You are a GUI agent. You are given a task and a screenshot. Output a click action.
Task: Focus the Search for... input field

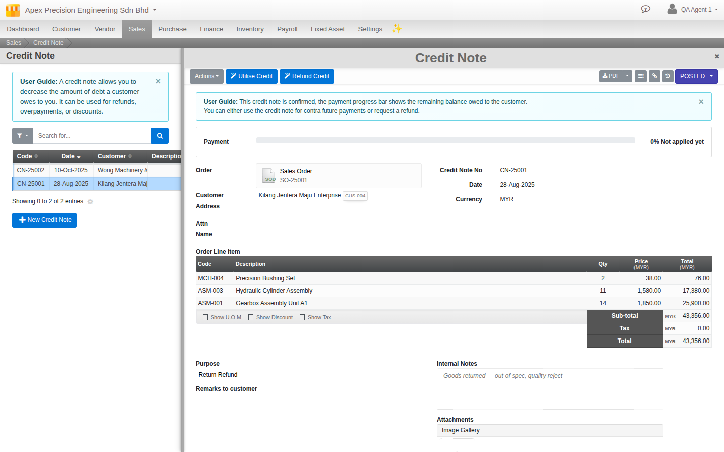(x=92, y=136)
